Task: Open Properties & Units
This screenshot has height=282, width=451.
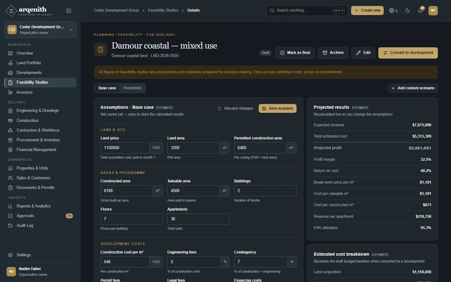Action: (40, 168)
